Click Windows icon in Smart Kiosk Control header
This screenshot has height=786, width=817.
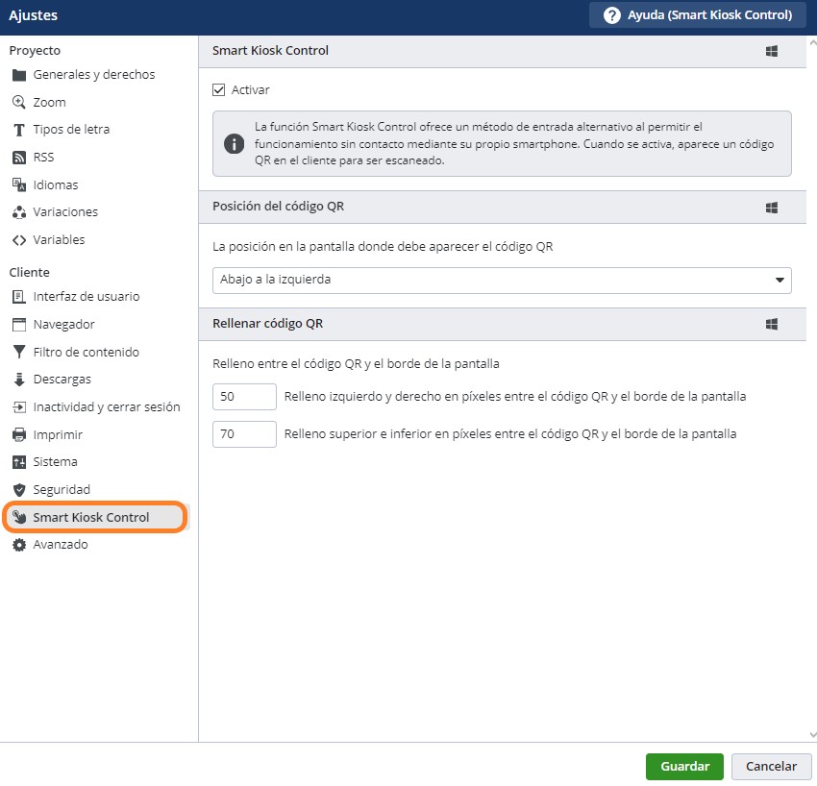coord(771,51)
